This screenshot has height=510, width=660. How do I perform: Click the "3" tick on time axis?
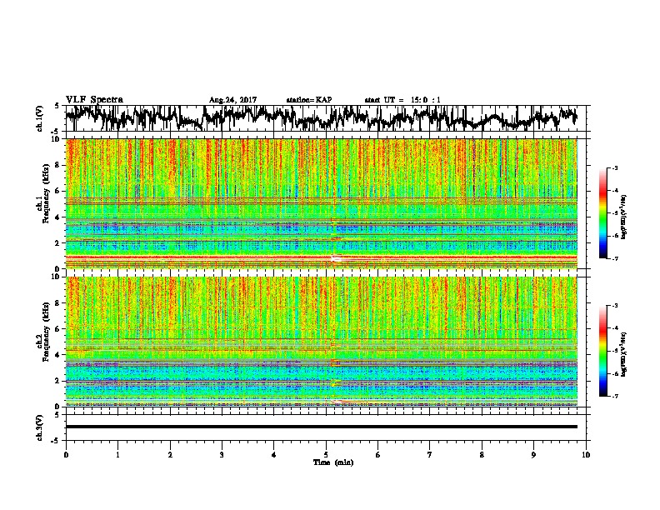click(222, 455)
